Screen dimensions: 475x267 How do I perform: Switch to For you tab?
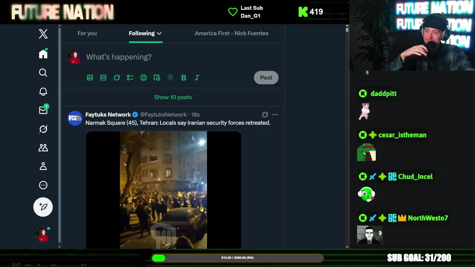pyautogui.click(x=87, y=33)
